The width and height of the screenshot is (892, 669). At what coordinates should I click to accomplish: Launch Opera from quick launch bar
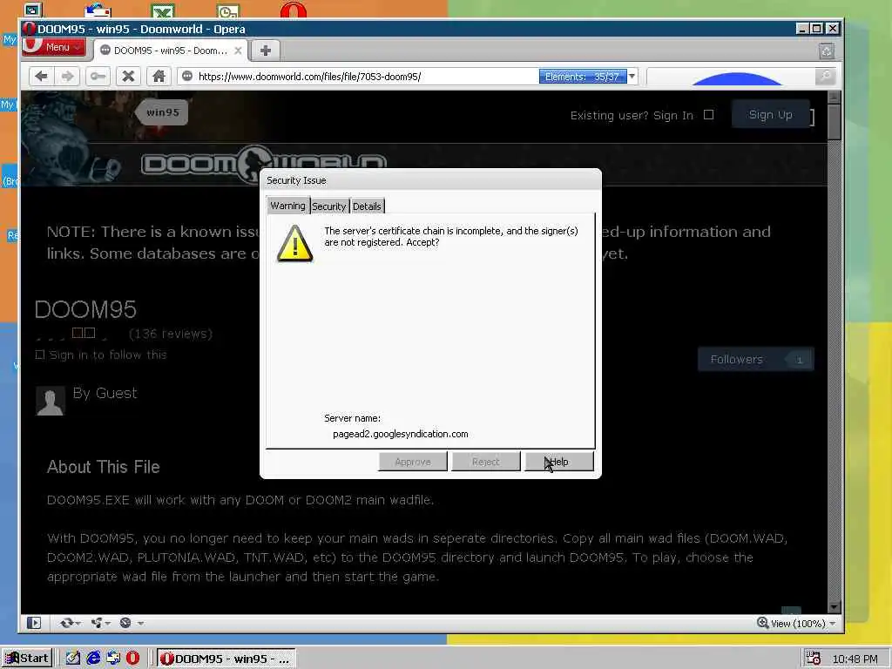[132, 659]
